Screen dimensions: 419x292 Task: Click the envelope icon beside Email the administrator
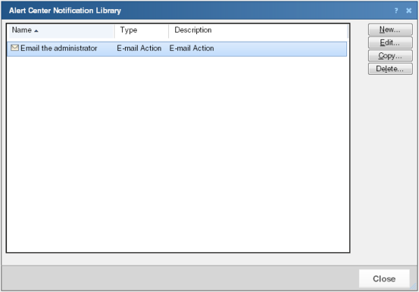click(x=15, y=48)
